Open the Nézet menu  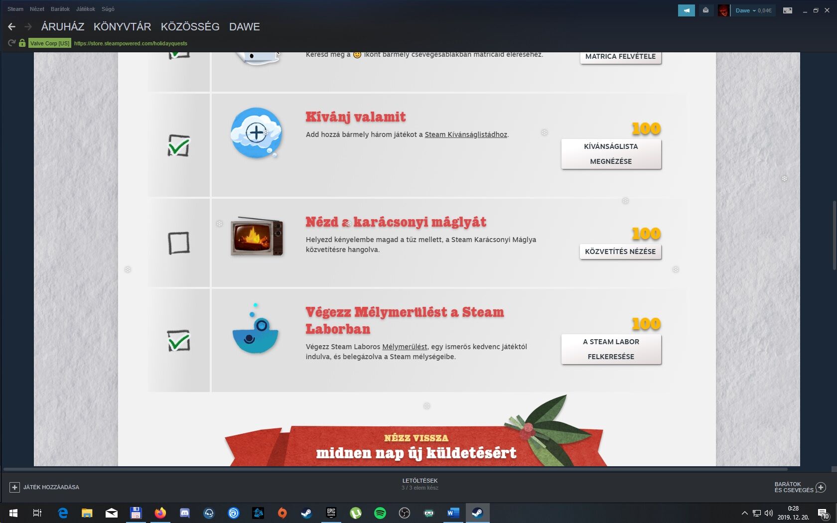(x=37, y=9)
